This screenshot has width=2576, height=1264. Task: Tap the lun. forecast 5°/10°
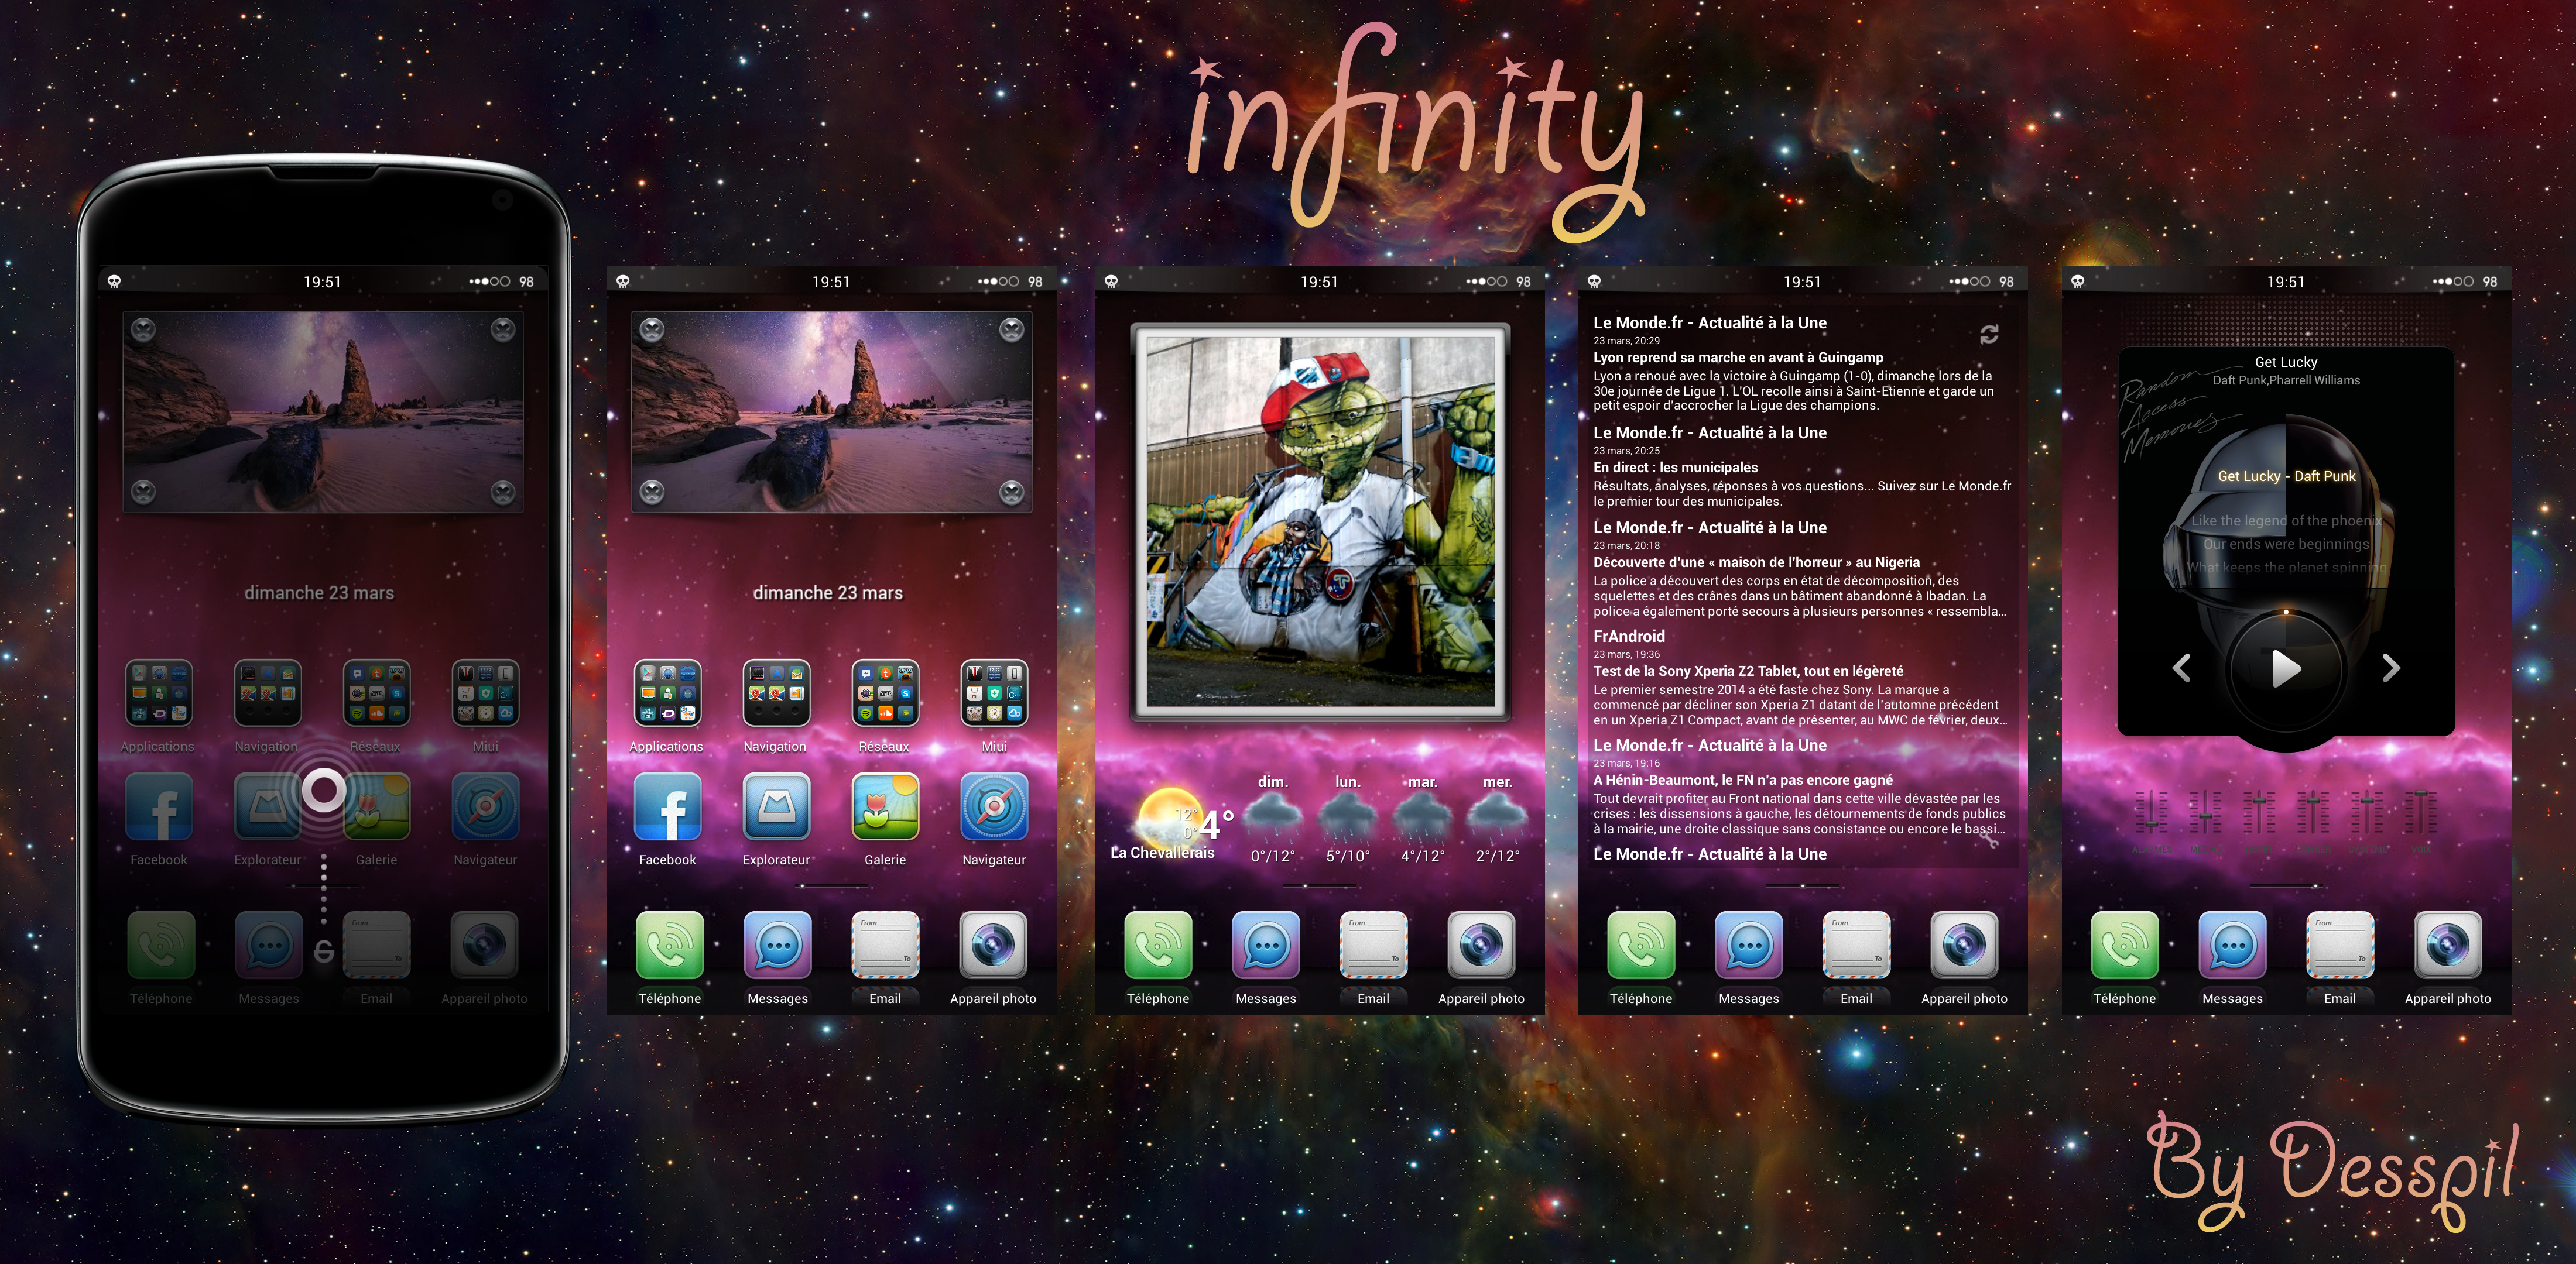pyautogui.click(x=1348, y=819)
